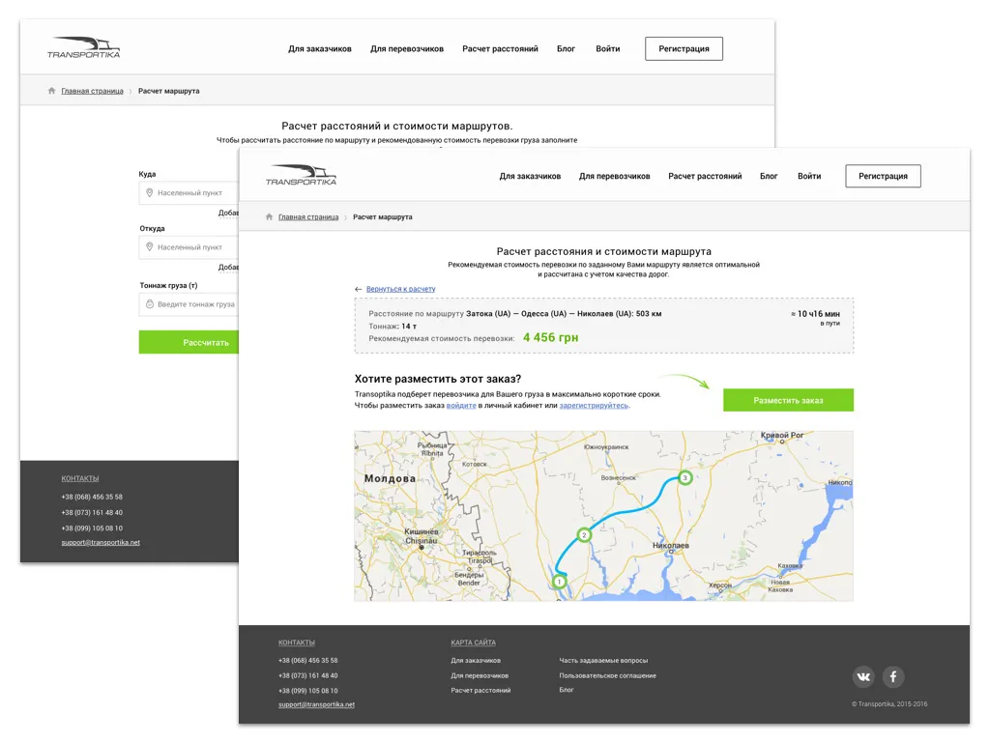Click weight icon in tonnage field
This screenshot has width=990, height=742.
point(150,304)
